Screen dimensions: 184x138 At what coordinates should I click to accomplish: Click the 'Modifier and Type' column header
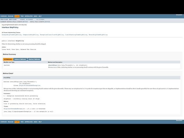[9, 62]
